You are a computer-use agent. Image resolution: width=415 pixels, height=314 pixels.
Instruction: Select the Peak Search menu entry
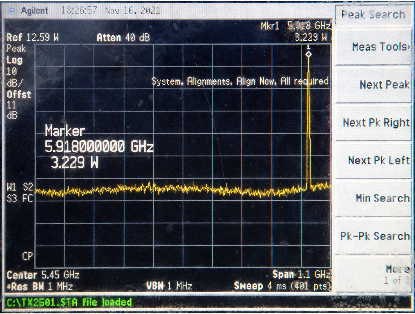[x=373, y=14]
